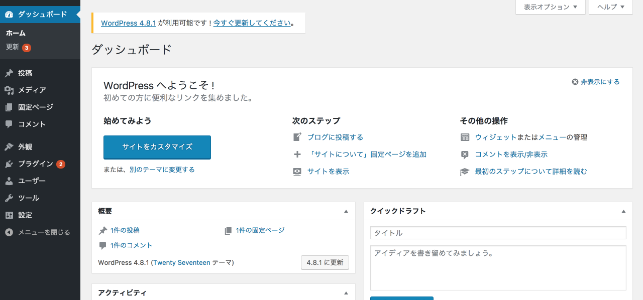Open the メニュー link in その他の操作
Screen dimensions: 643x300
[552, 137]
